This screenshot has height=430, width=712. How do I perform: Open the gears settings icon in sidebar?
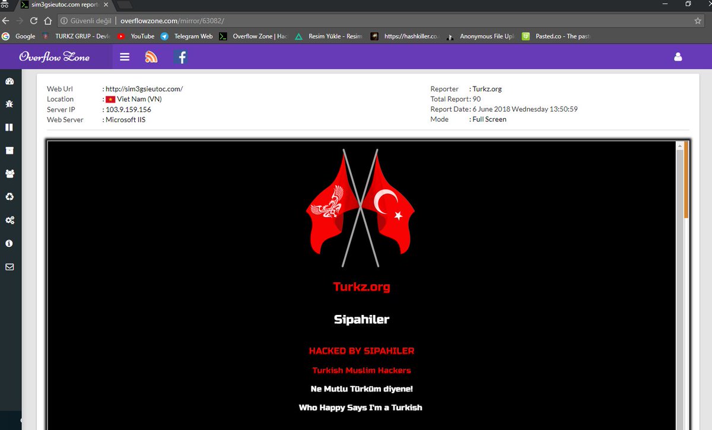(9, 220)
